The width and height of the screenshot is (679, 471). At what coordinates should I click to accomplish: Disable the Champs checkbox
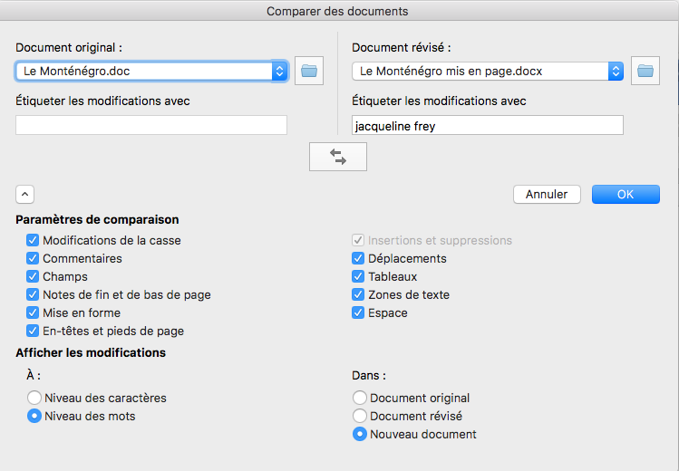[x=33, y=277]
